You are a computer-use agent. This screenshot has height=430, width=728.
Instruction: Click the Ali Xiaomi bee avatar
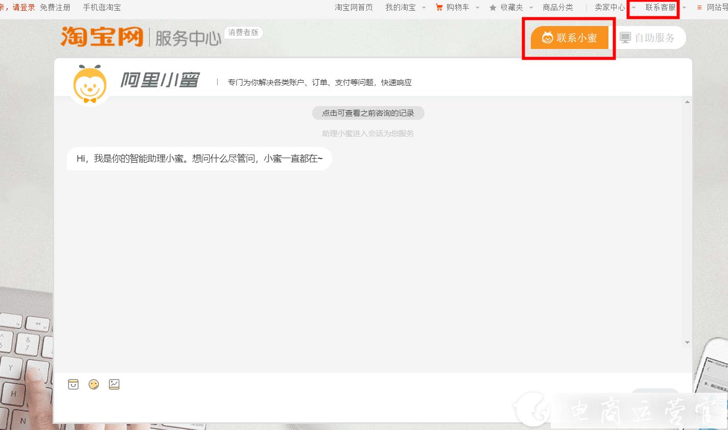pos(90,84)
